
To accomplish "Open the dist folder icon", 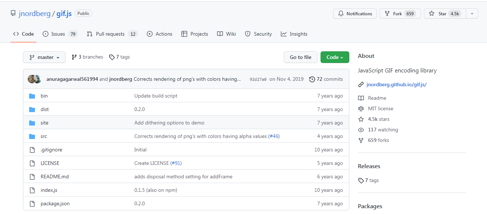I will pyautogui.click(x=32, y=110).
